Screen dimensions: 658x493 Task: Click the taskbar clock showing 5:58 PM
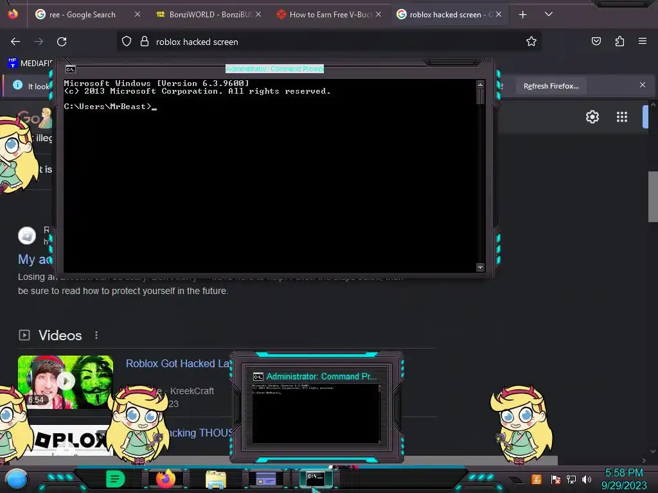[624, 479]
